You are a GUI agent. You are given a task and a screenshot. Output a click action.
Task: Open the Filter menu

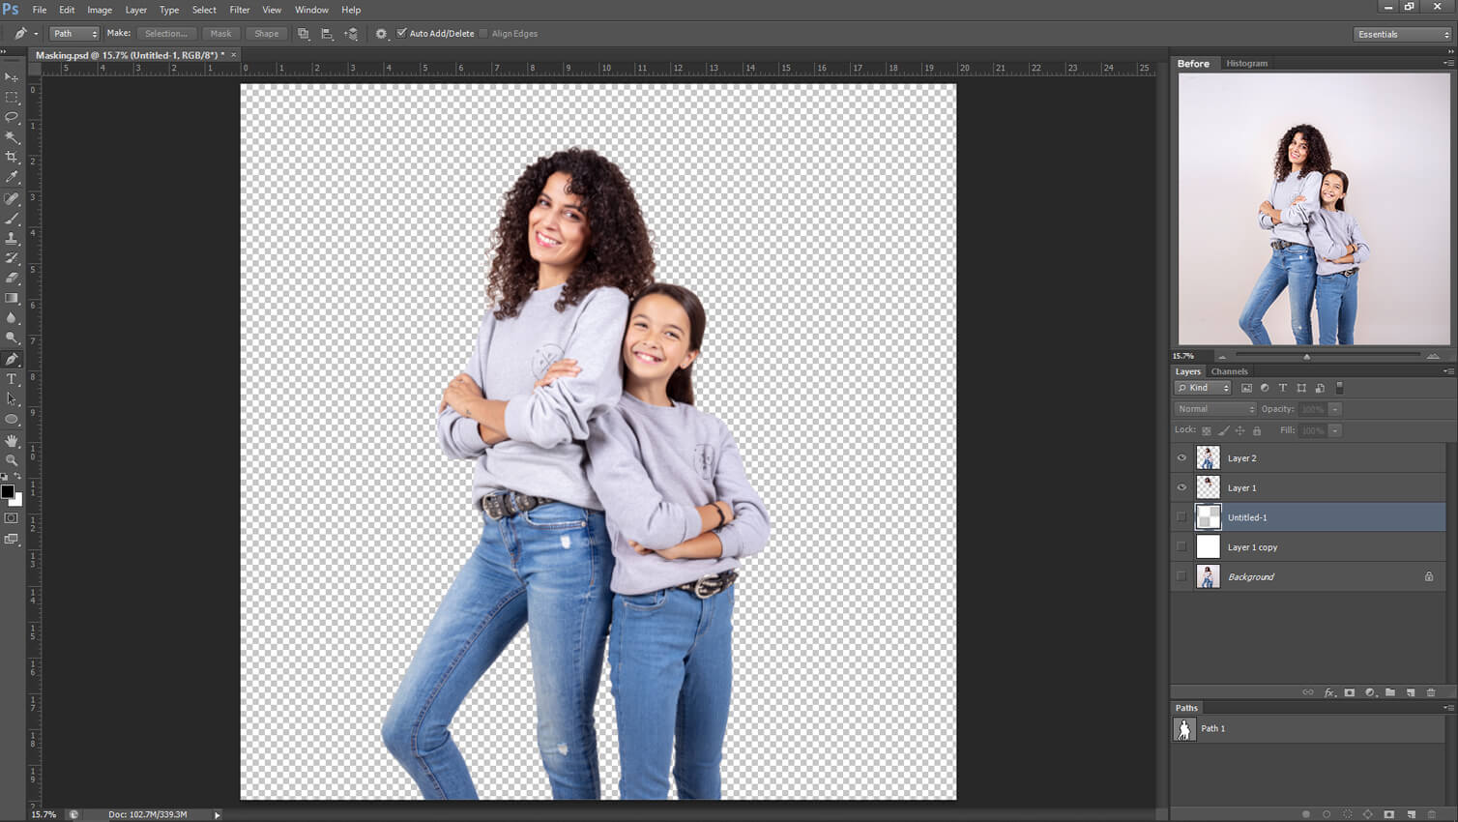coord(240,10)
